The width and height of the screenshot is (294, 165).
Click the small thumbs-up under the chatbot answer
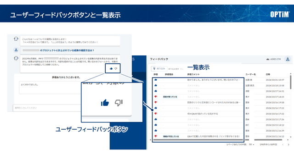tap(111, 68)
